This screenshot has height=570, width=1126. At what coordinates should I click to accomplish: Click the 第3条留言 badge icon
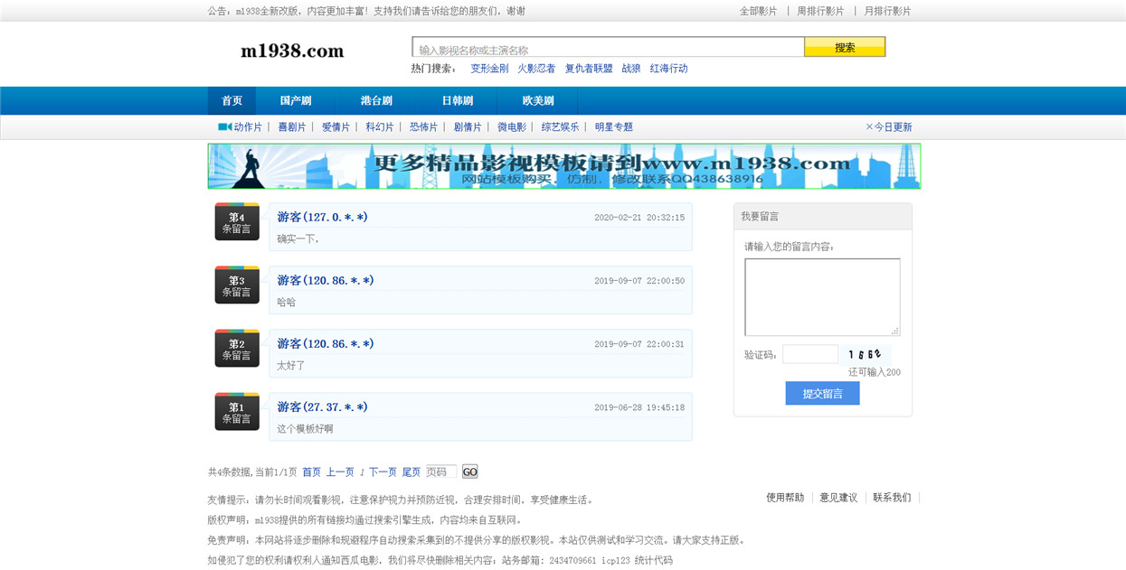click(237, 285)
